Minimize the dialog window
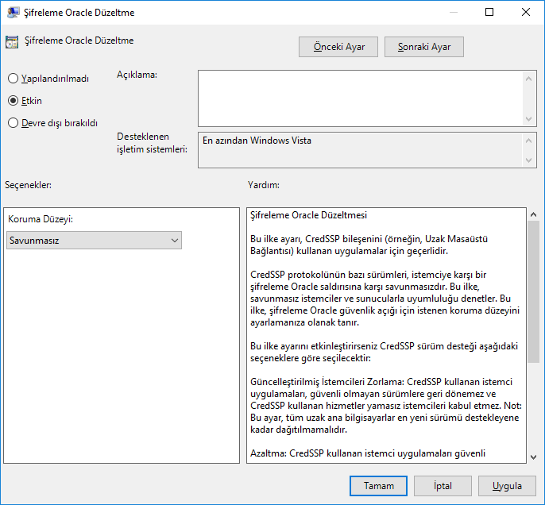 pos(453,12)
